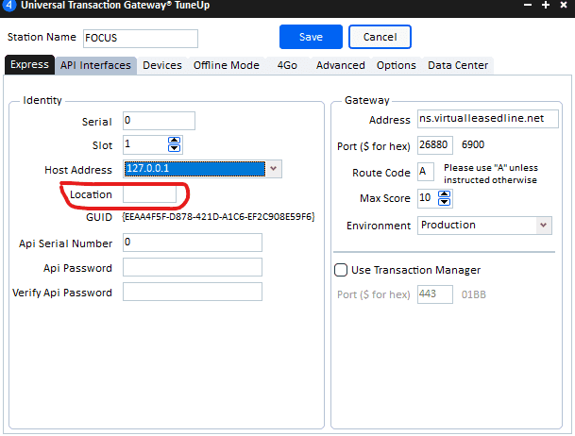Screen dimensions: 575x436
Task: Switch to the API Interfaces tab
Action: pyautogui.click(x=95, y=65)
